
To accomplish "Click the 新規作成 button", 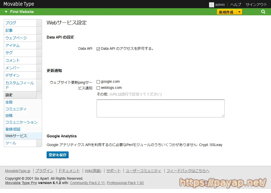I will pyautogui.click(x=226, y=12).
